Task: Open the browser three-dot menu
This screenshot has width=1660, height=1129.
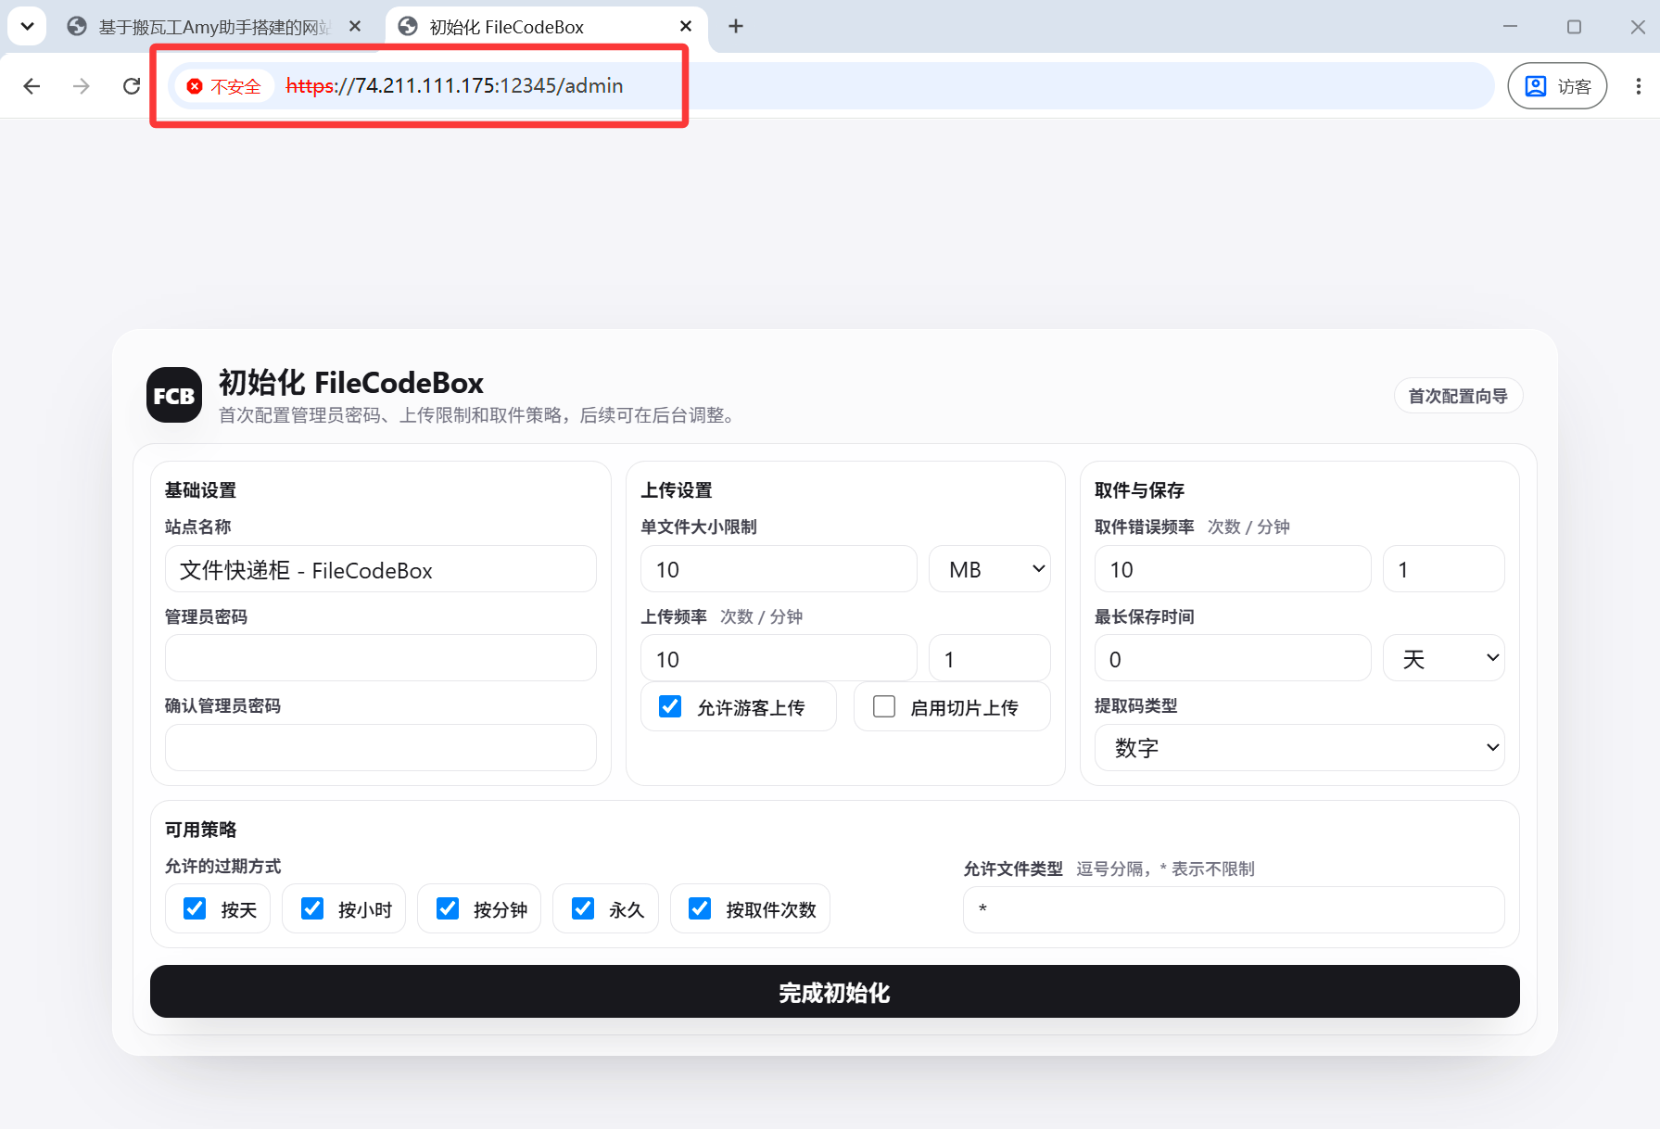Action: coord(1638,86)
